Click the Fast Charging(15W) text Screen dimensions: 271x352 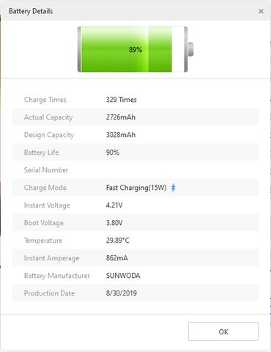pyautogui.click(x=136, y=188)
